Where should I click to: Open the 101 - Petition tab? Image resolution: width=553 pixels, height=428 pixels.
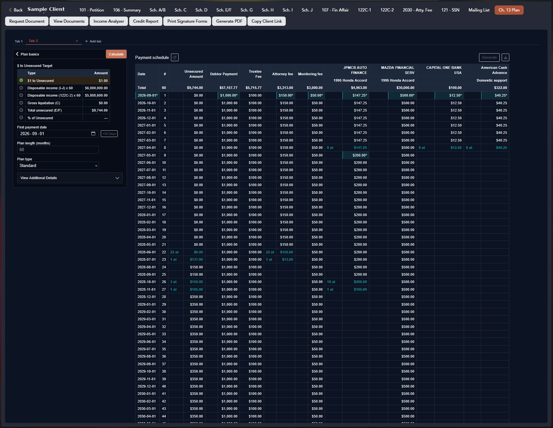[92, 10]
